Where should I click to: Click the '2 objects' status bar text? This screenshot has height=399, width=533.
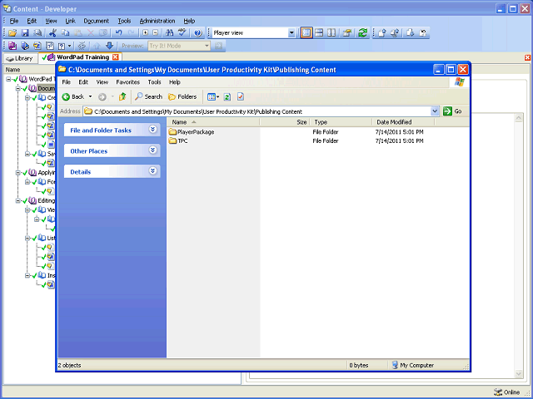click(69, 366)
